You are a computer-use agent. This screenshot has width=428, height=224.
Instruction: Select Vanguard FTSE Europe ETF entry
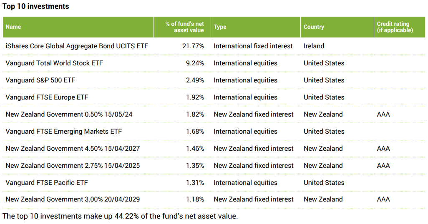47,97
